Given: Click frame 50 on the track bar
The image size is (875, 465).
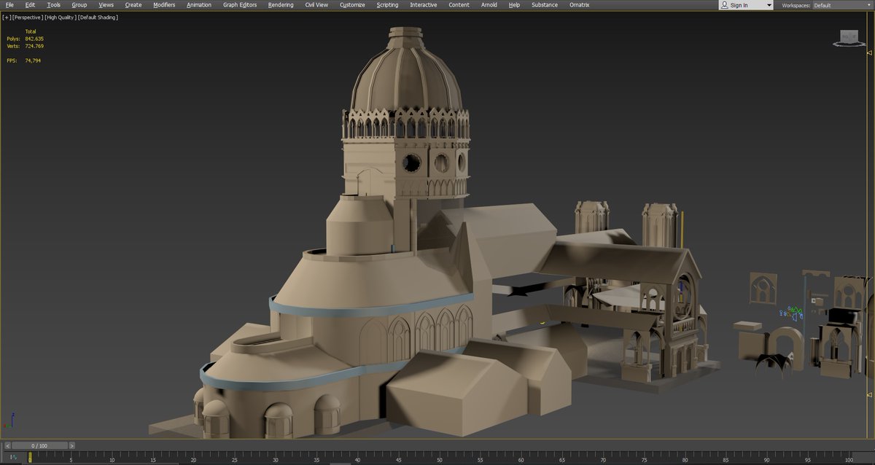Looking at the screenshot, I should click(439, 459).
